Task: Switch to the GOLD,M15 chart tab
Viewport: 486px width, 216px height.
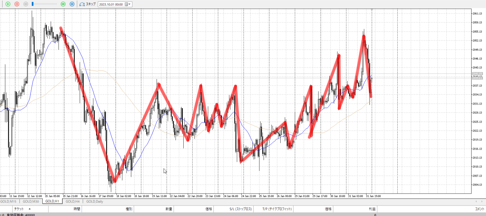Action: click(8, 202)
